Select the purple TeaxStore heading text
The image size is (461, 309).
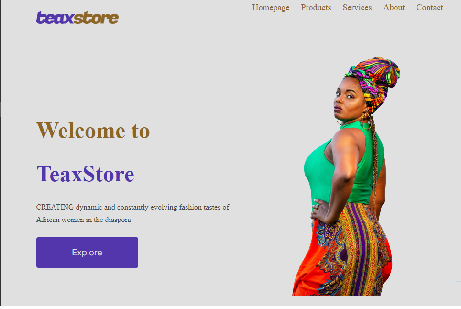[85, 174]
